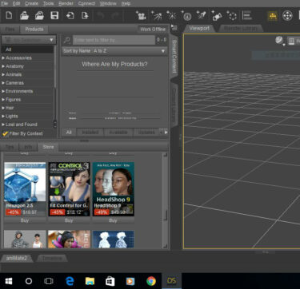Click the Redo arrow icon
Image resolution: width=300 pixels, height=289 pixels.
coord(115,15)
